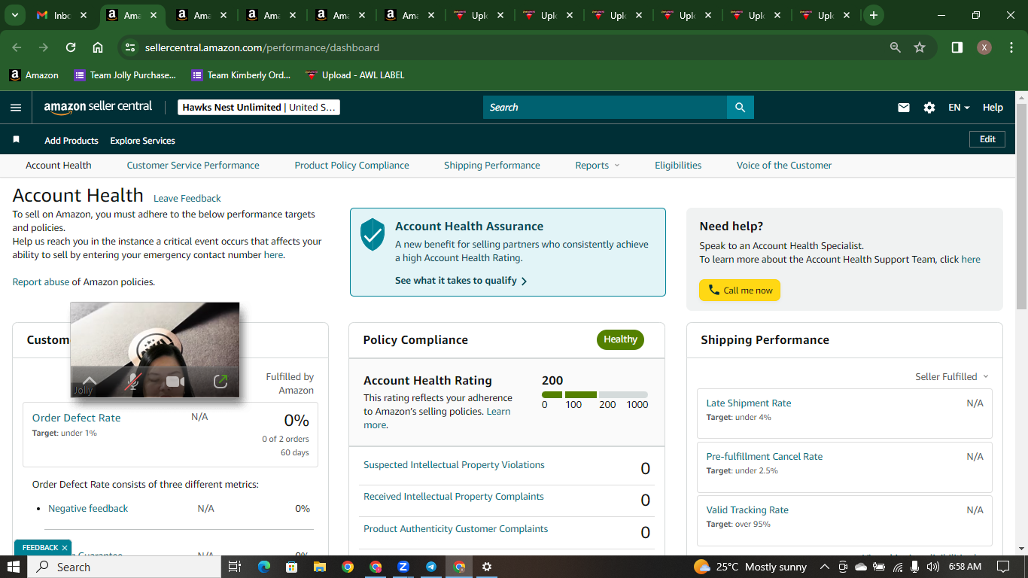Click the Amazon Seller Central logo
The width and height of the screenshot is (1028, 578).
pyautogui.click(x=98, y=107)
